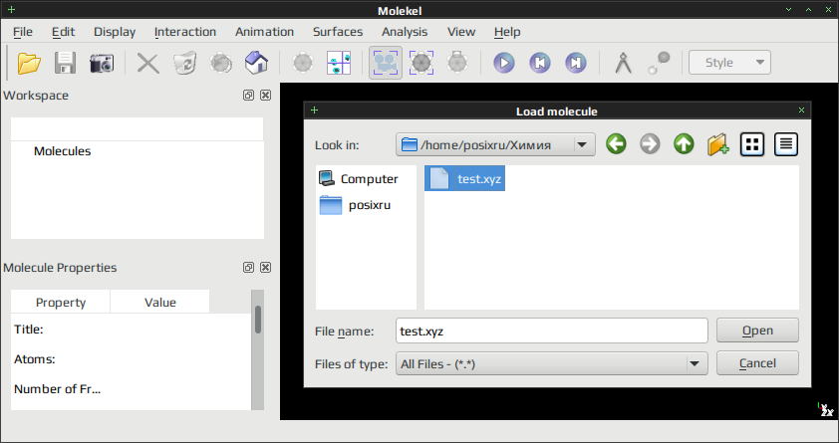The image size is (839, 443).
Task: Click the Cancel button
Action: point(757,363)
